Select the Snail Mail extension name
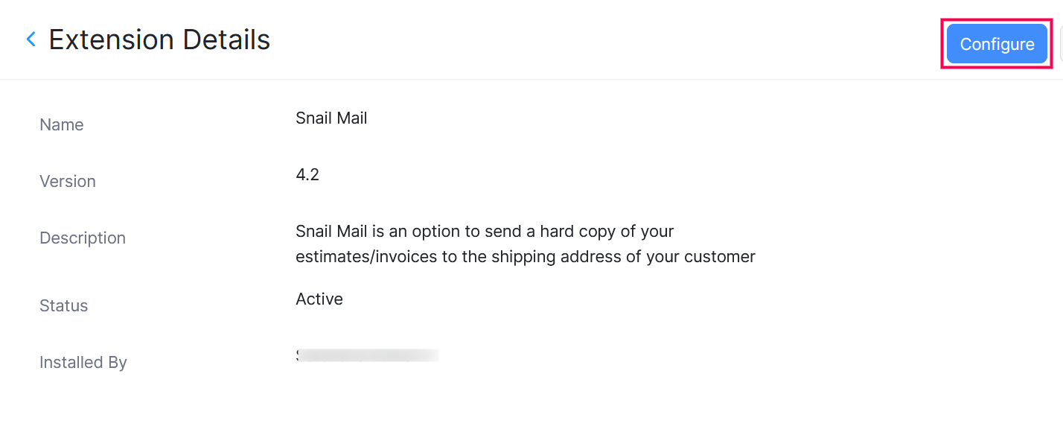Viewport: 1063px width, 432px height. point(331,118)
